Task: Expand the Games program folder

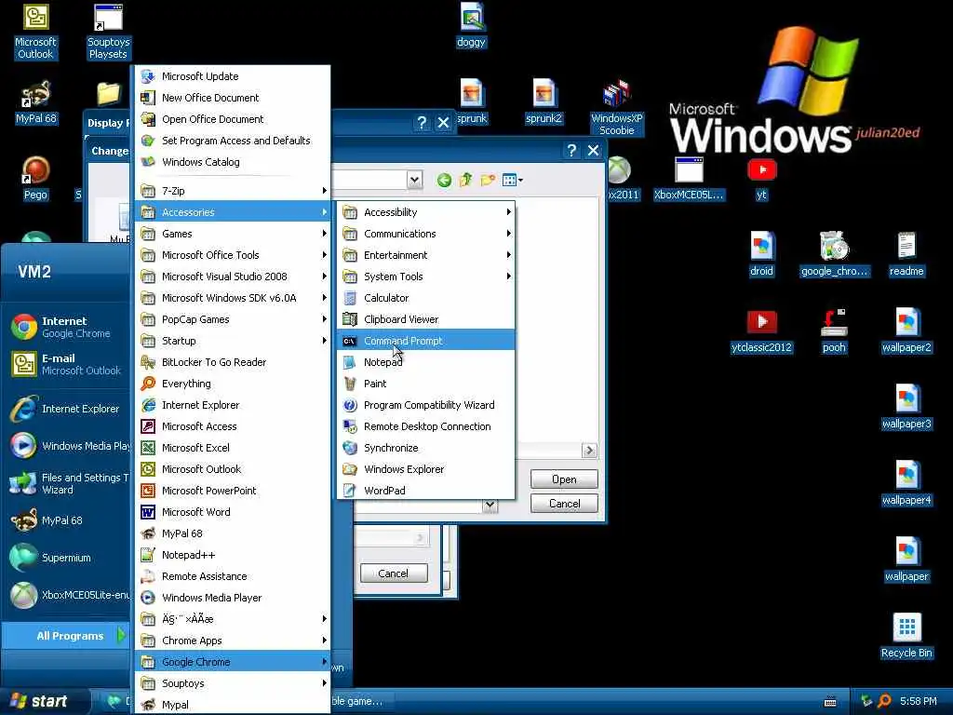Action: click(x=233, y=234)
